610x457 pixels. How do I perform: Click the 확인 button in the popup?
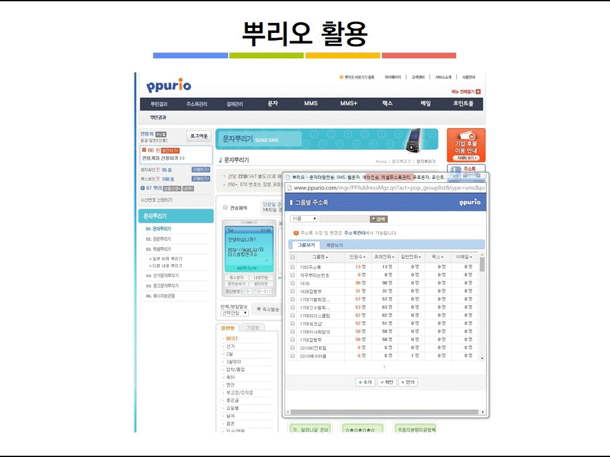(387, 382)
